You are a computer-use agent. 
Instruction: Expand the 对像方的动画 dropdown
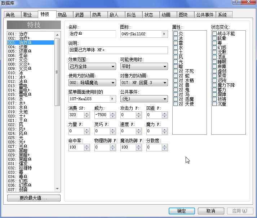(x=144, y=83)
